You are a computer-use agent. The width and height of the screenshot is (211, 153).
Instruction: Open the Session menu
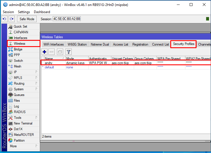click(8, 12)
